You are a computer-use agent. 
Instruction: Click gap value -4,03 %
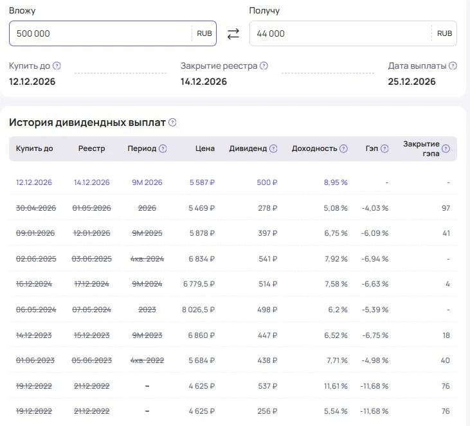pyautogui.click(x=375, y=208)
